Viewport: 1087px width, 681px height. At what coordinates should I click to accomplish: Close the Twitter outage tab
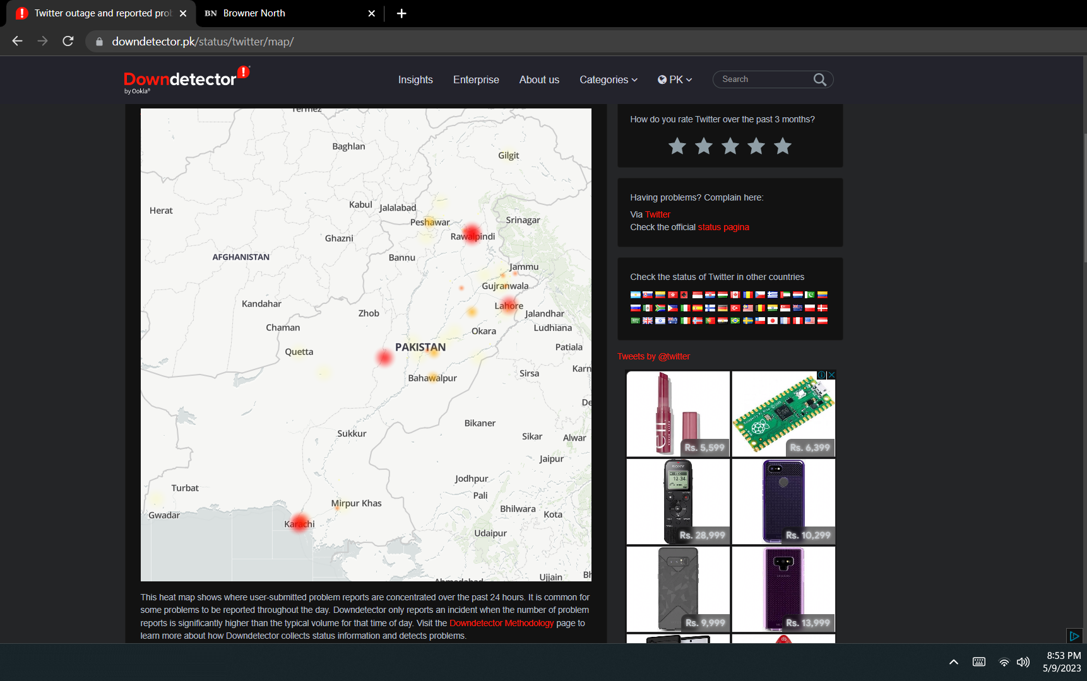(x=183, y=13)
